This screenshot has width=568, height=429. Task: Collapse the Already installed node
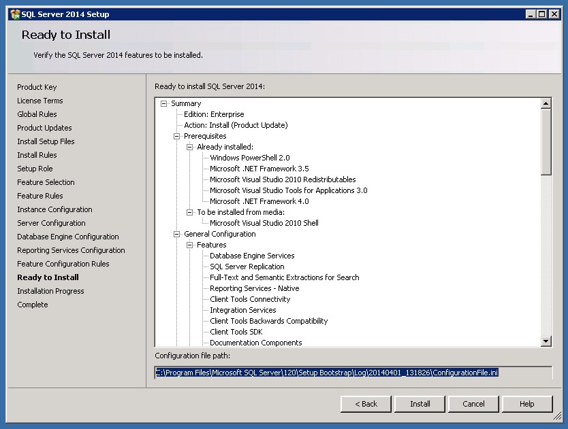point(190,147)
